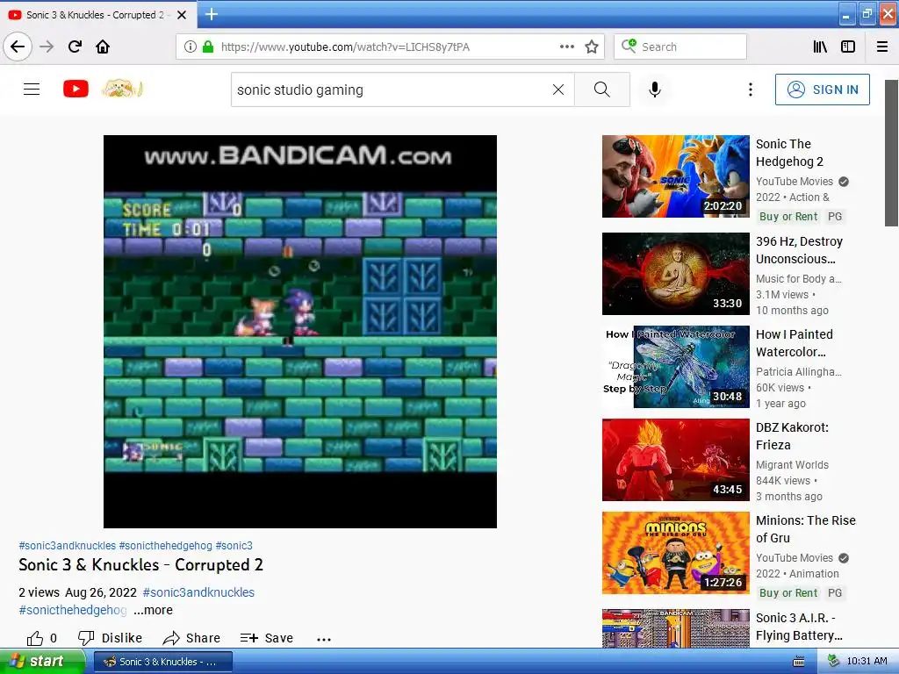Click the browser forward arrow
This screenshot has height=674, width=899.
point(47,47)
